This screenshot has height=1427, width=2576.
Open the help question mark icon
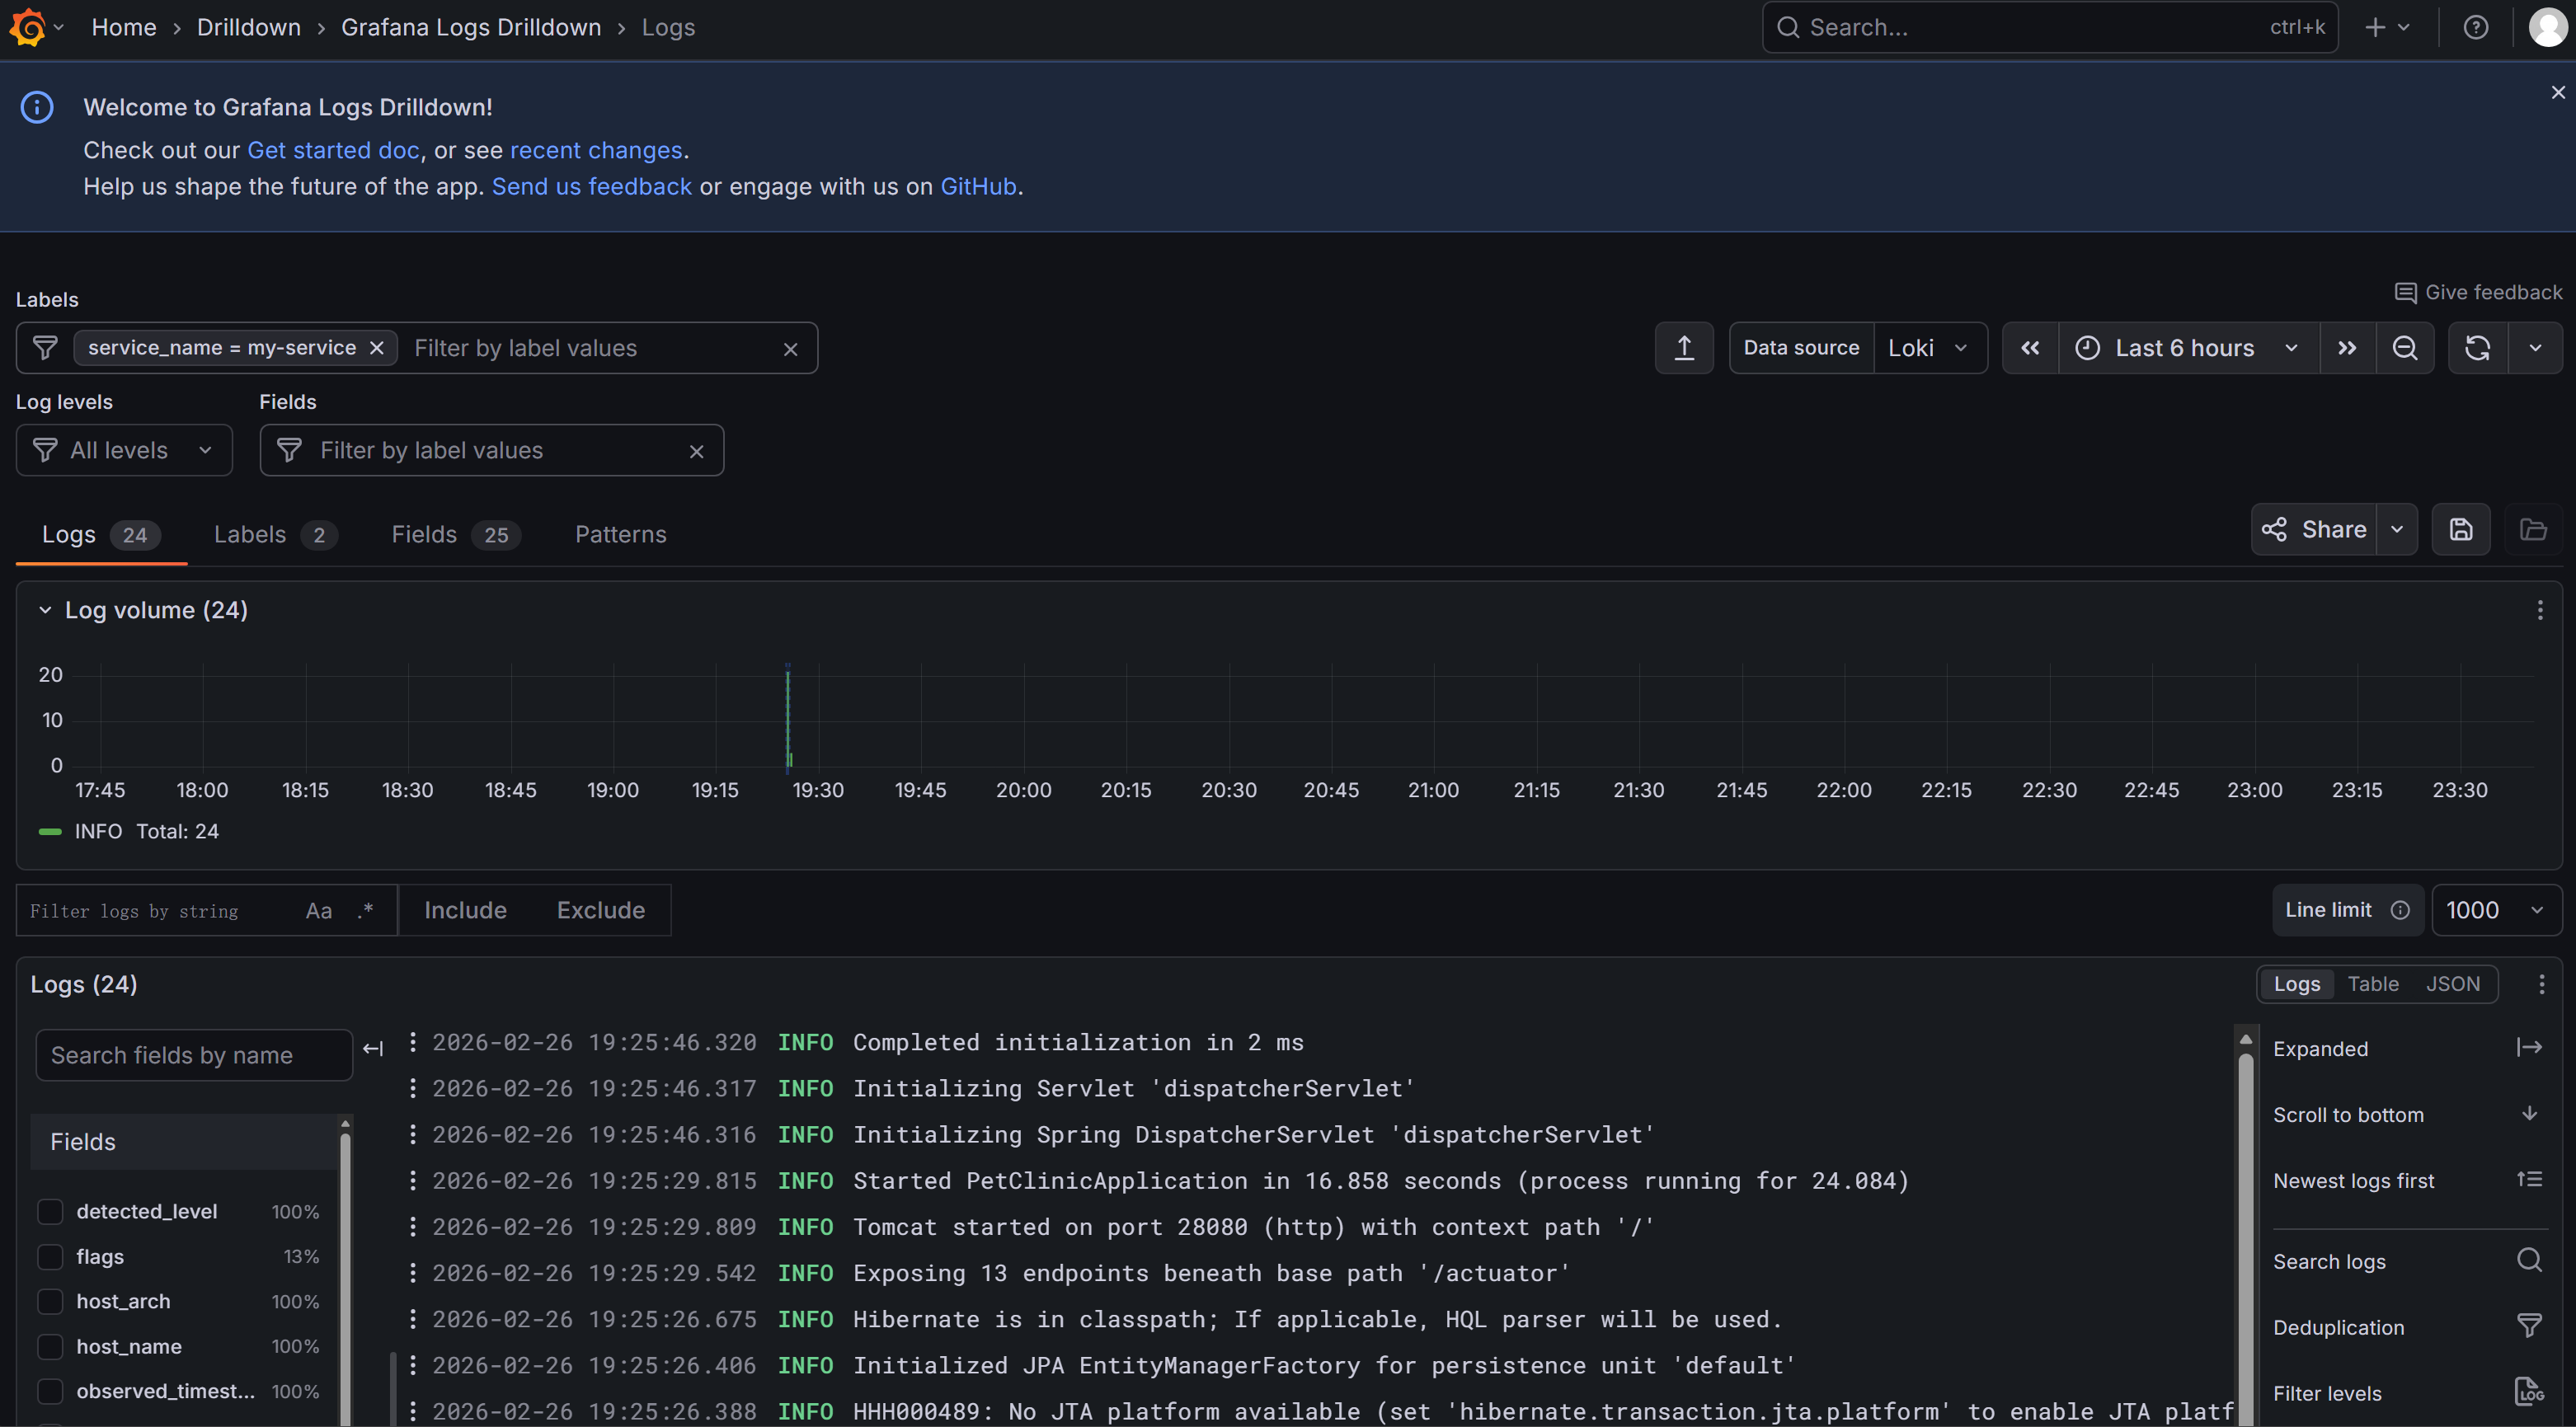pos(2475,27)
